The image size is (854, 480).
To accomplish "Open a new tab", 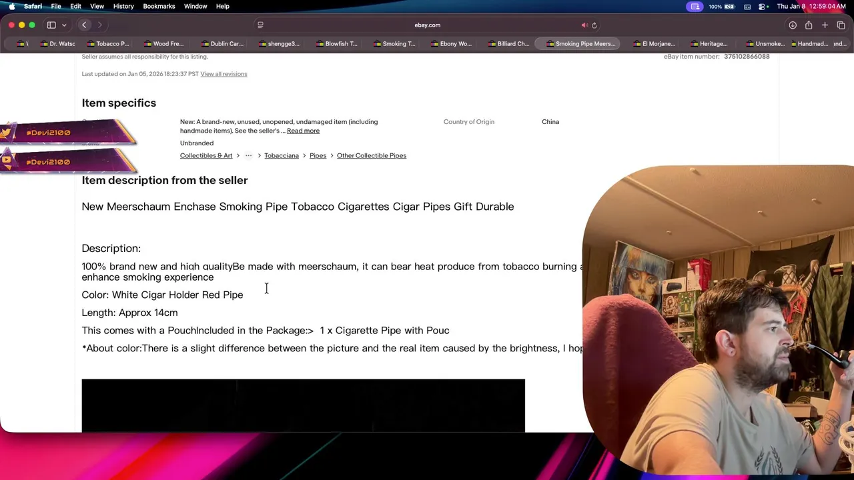I will click(825, 25).
